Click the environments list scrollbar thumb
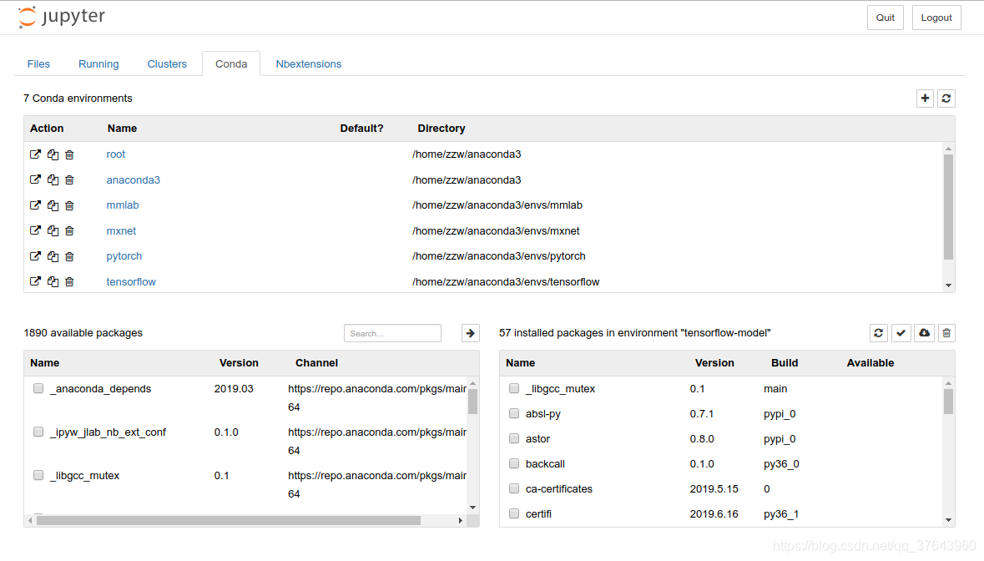This screenshot has width=984, height=561. [x=948, y=206]
